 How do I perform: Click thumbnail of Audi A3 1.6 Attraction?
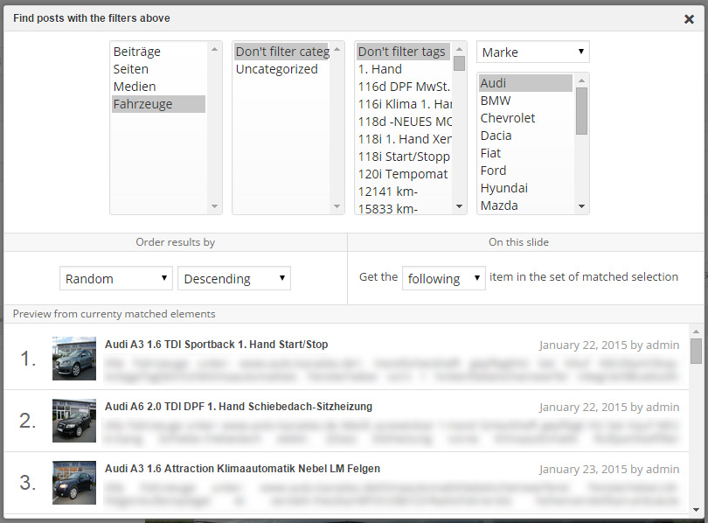click(74, 483)
